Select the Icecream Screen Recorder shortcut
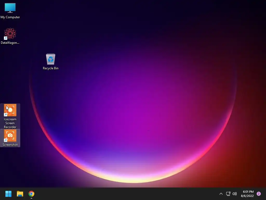Viewport: 266px width, 200px height. 10,116
